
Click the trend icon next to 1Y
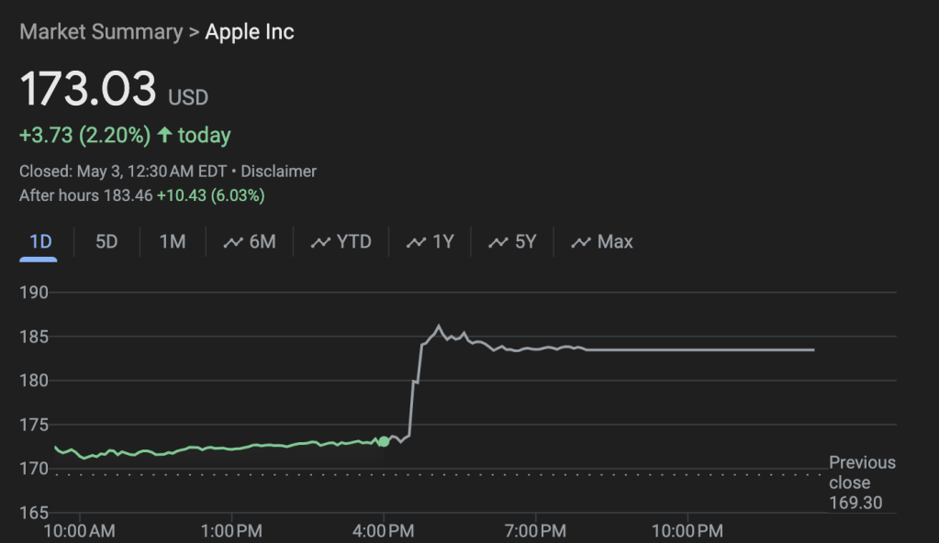(417, 242)
